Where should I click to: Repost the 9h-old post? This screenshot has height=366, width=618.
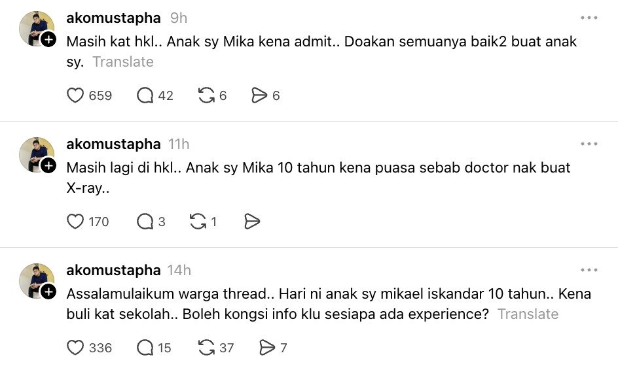(207, 96)
